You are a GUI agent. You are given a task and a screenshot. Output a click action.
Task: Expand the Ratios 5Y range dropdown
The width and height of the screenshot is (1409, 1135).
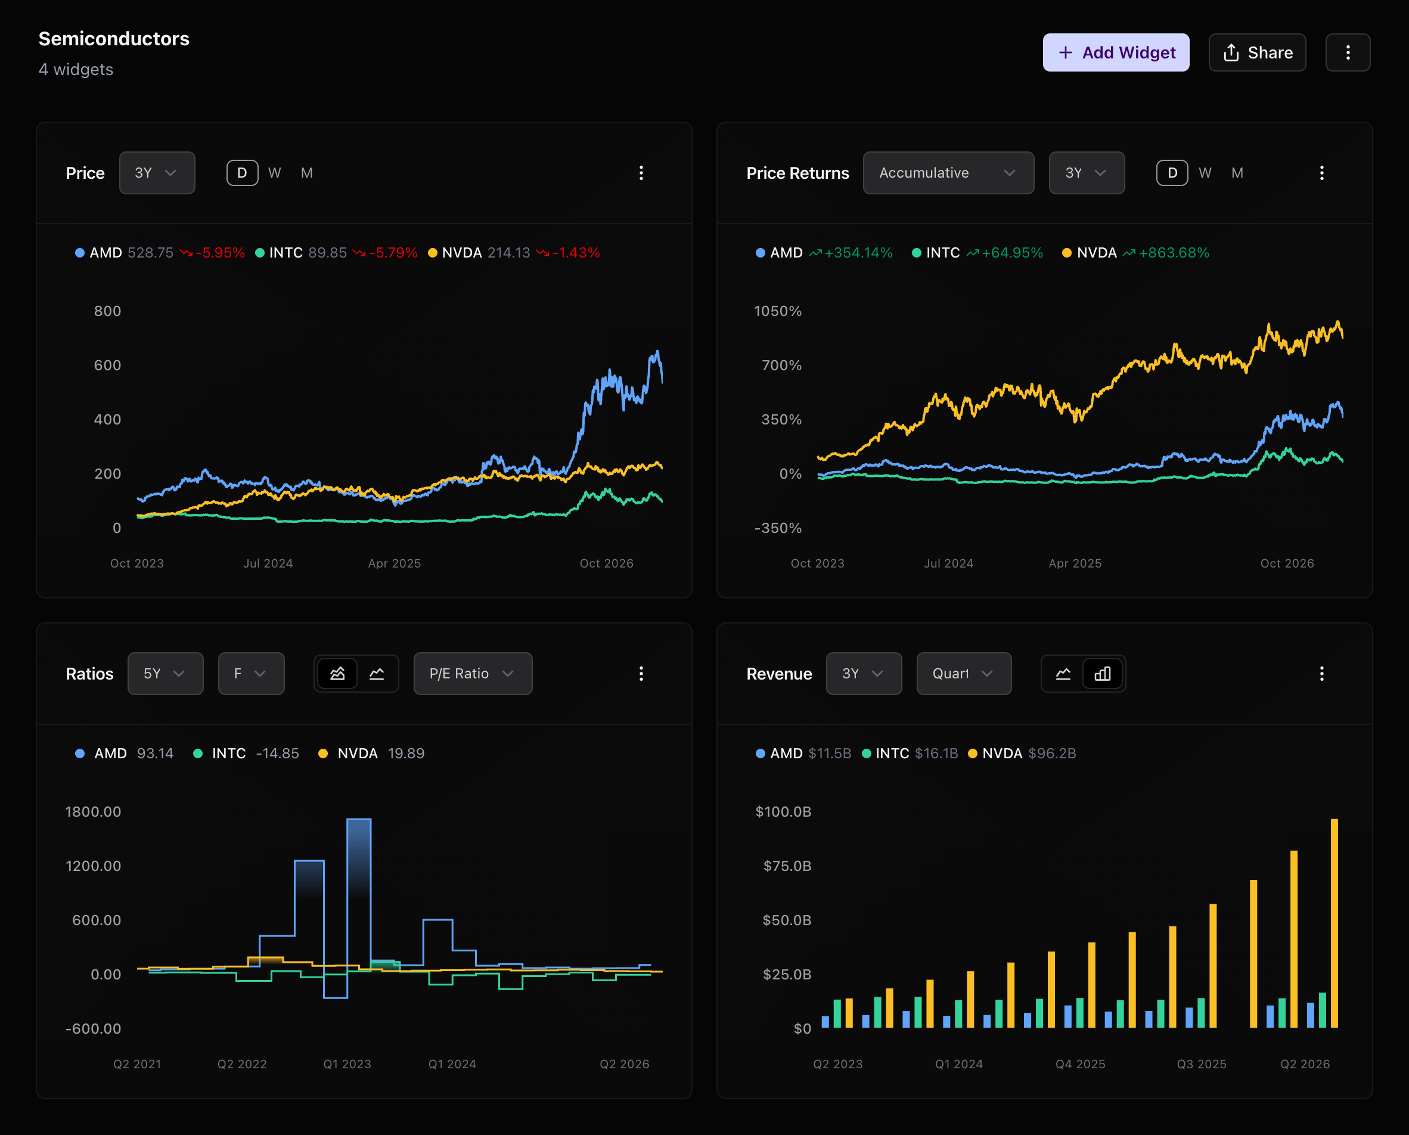(x=165, y=674)
